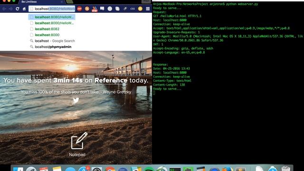Click the Twitter bird icon
Image resolution: width=304 pixels, height=171 pixels.
click(76, 100)
